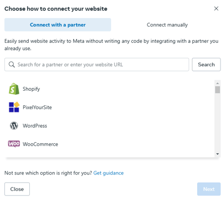Viewport: 224px width, 199px height.
Task: Click the PixelYourSite blue squares logo
Action: click(14, 107)
